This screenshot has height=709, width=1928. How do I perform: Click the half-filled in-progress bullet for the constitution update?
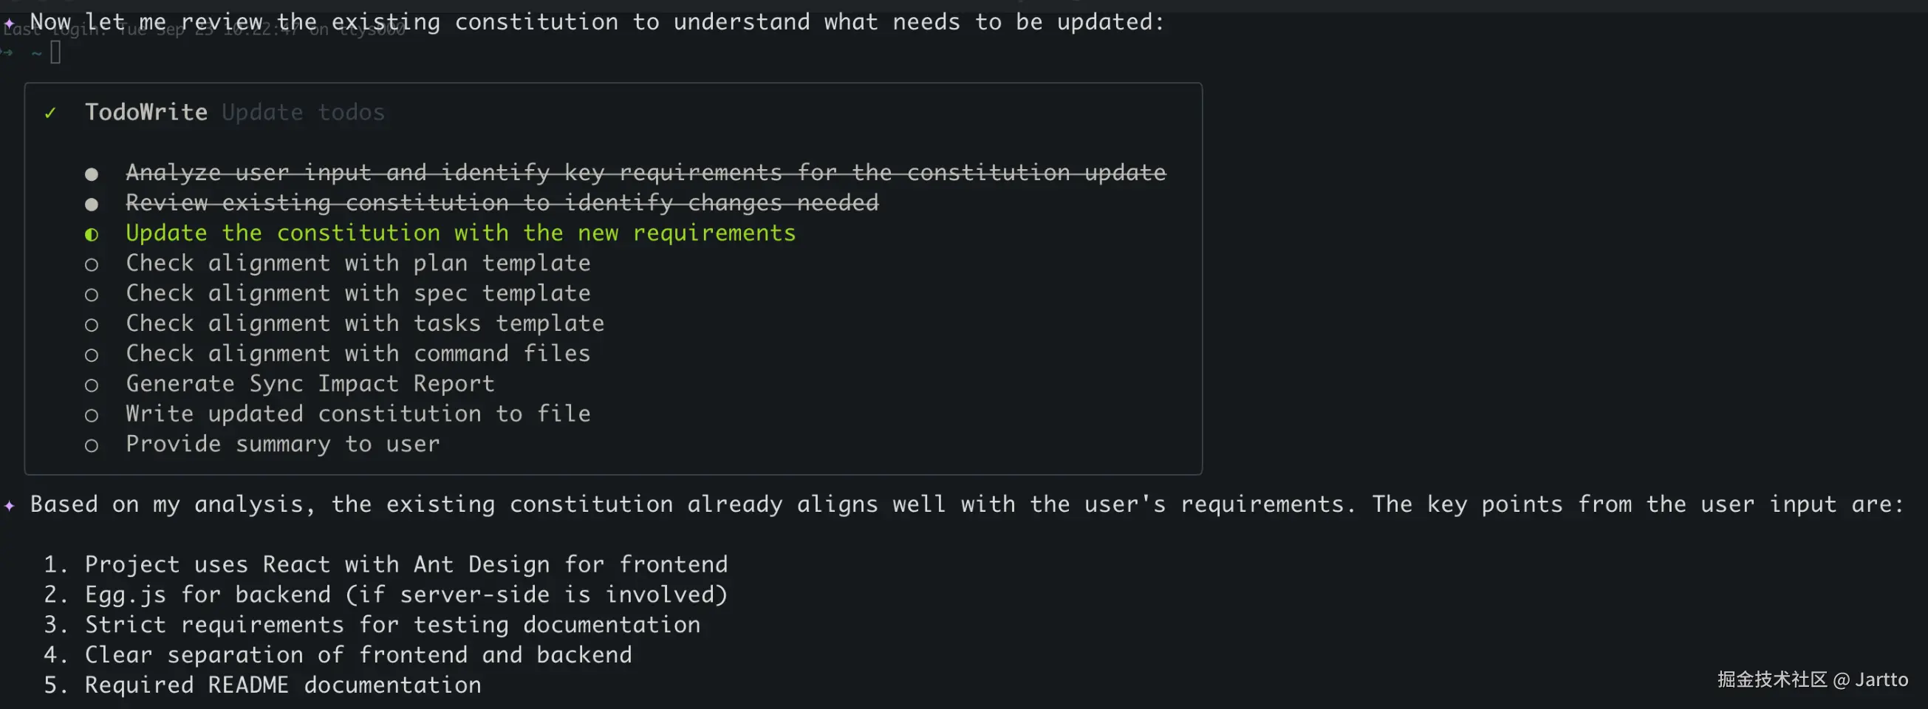[92, 234]
